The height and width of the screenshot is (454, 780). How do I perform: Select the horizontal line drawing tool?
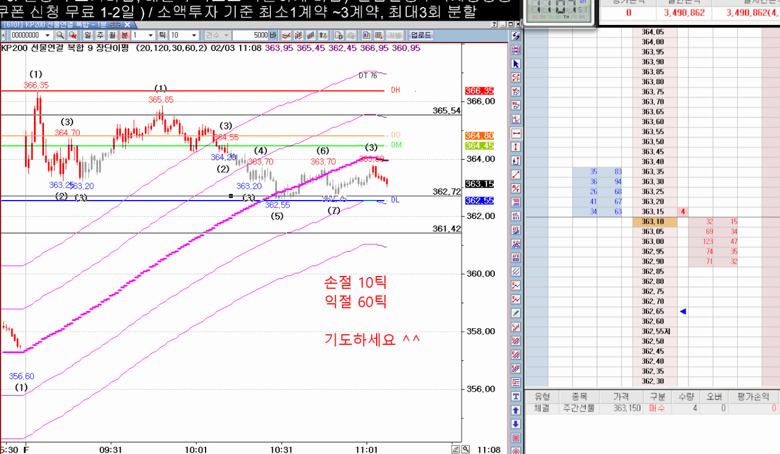point(516,134)
